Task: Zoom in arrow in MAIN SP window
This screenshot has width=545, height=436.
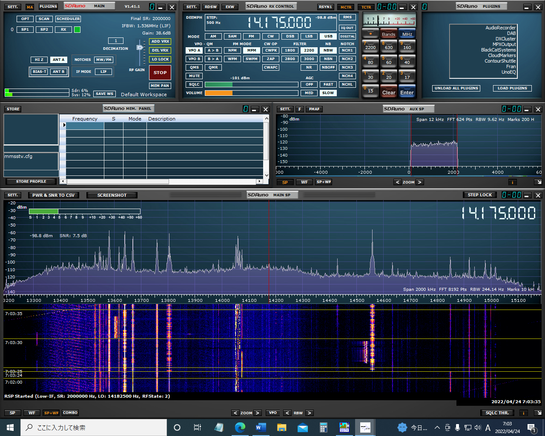Action: pos(257,413)
